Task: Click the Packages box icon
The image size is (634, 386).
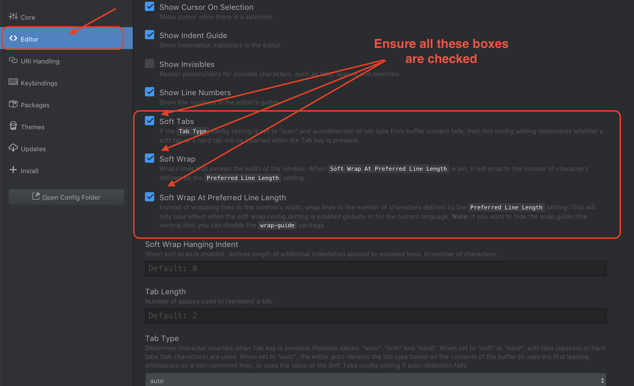Action: pos(13,104)
